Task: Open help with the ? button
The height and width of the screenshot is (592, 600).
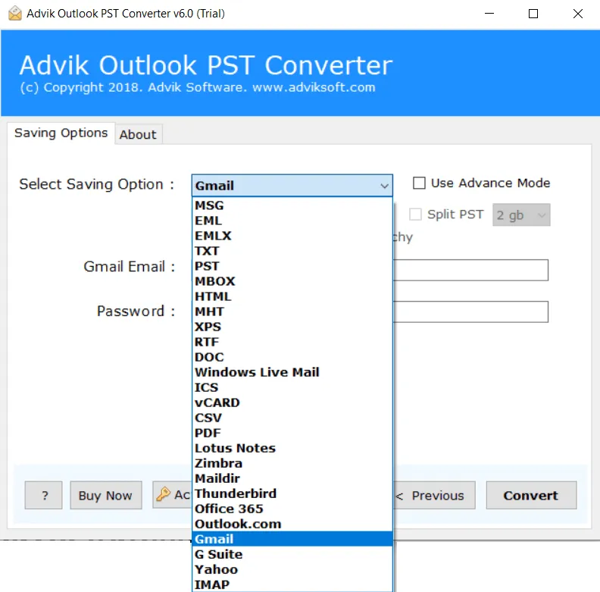Action: (44, 496)
